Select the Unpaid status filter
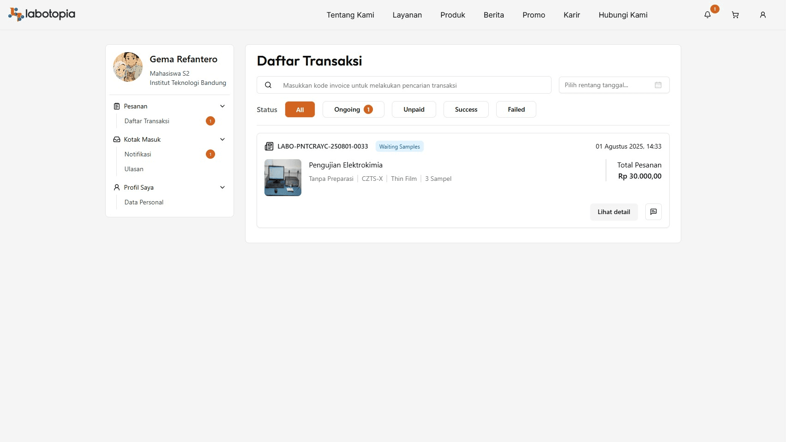The height and width of the screenshot is (442, 786). click(414, 109)
